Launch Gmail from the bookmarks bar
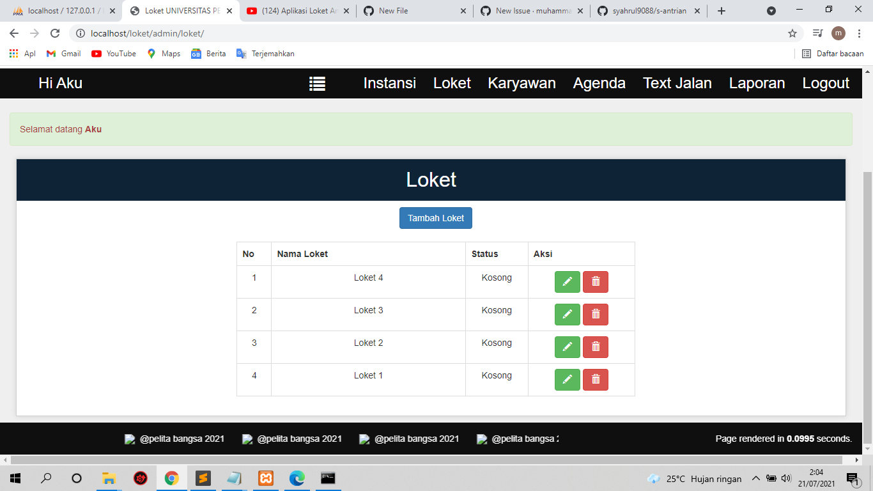Image resolution: width=873 pixels, height=491 pixels. pyautogui.click(x=63, y=54)
